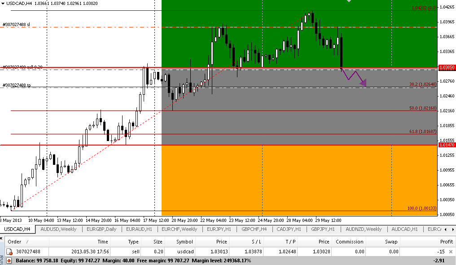
Task: Open the triangle menu beside USDCAD,H4 title
Action: [x=3, y=4]
